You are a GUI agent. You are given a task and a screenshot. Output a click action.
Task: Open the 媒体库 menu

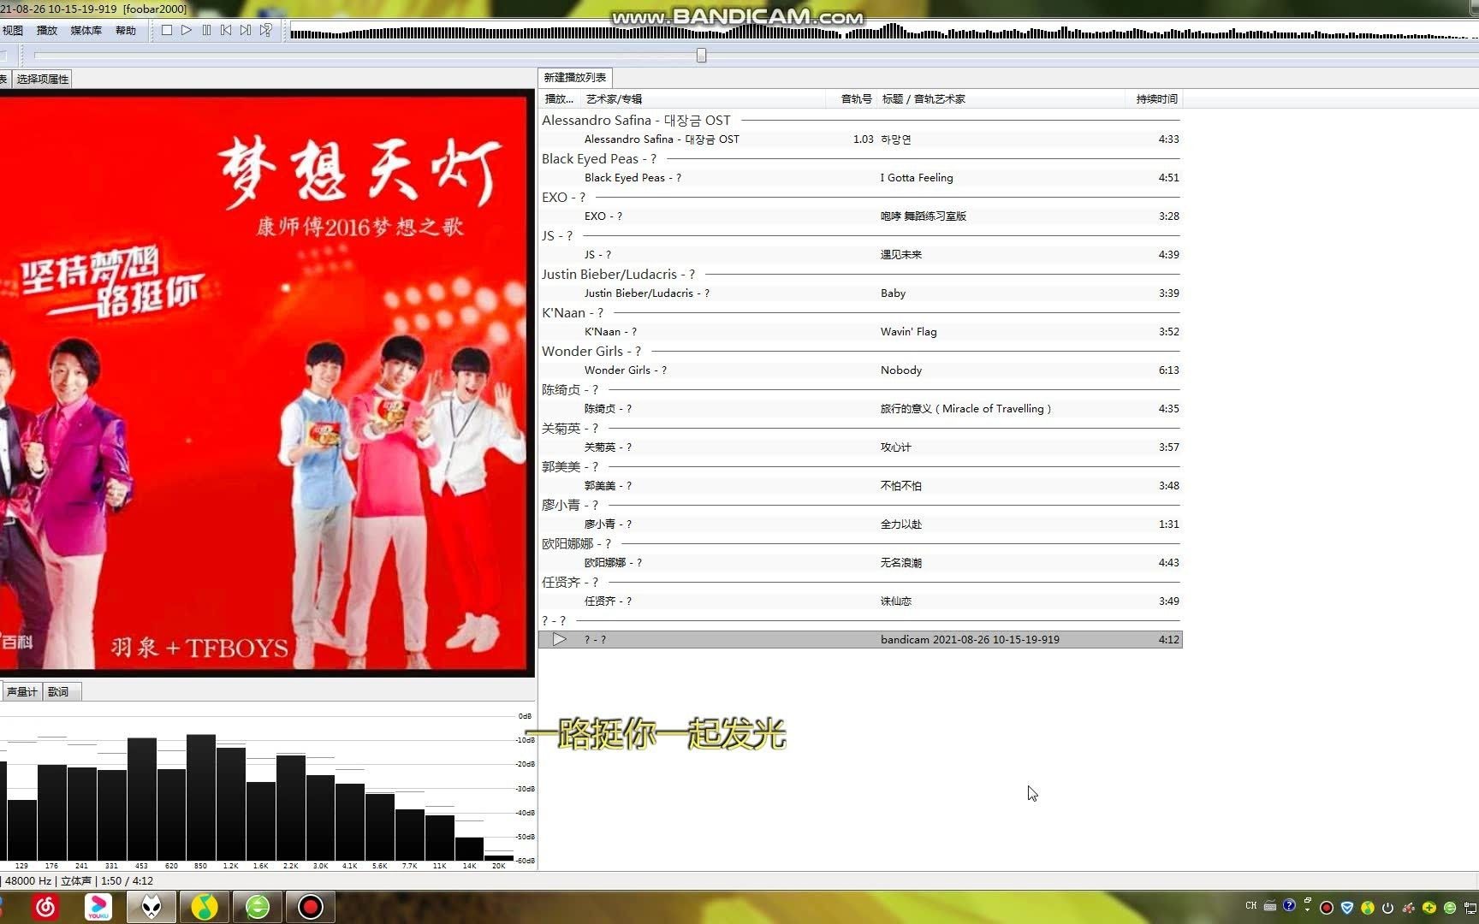(86, 30)
